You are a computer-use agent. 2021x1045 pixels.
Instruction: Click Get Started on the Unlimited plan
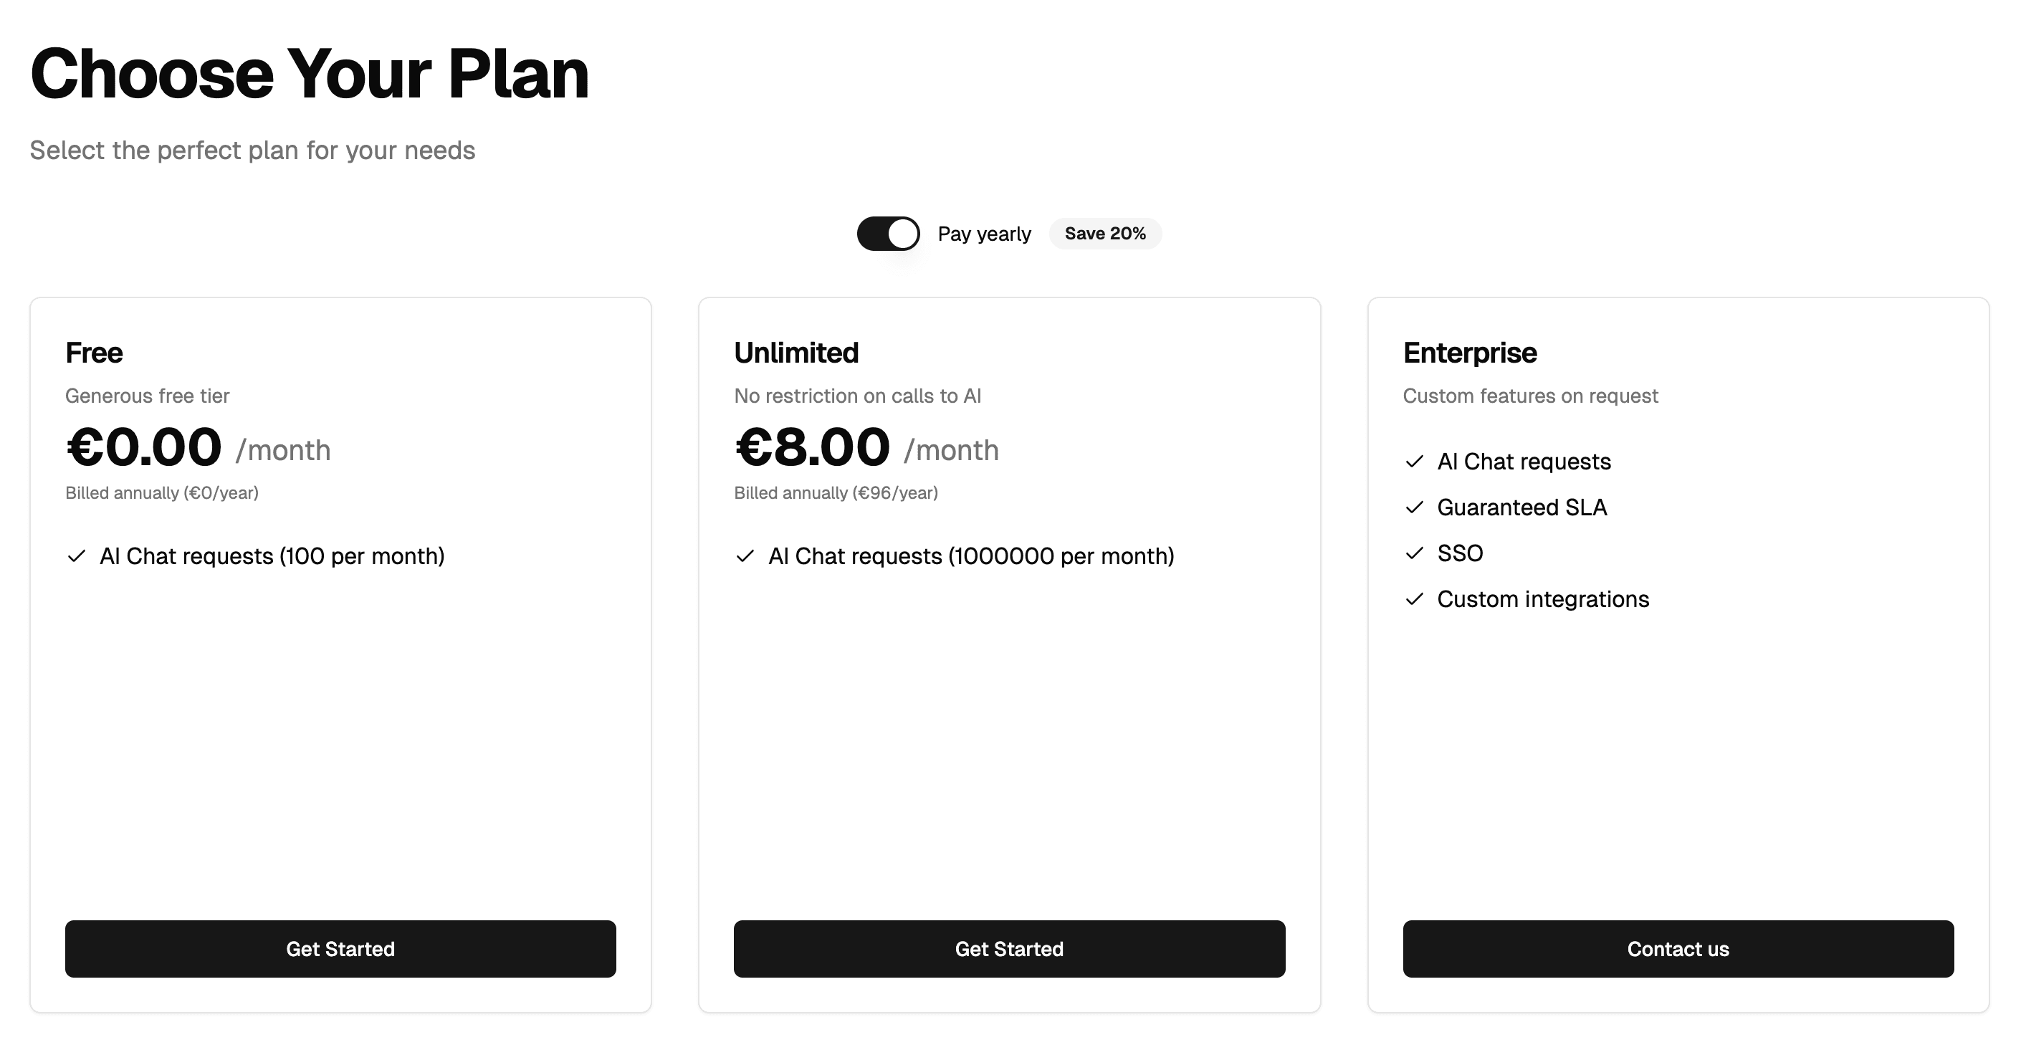pos(1009,948)
